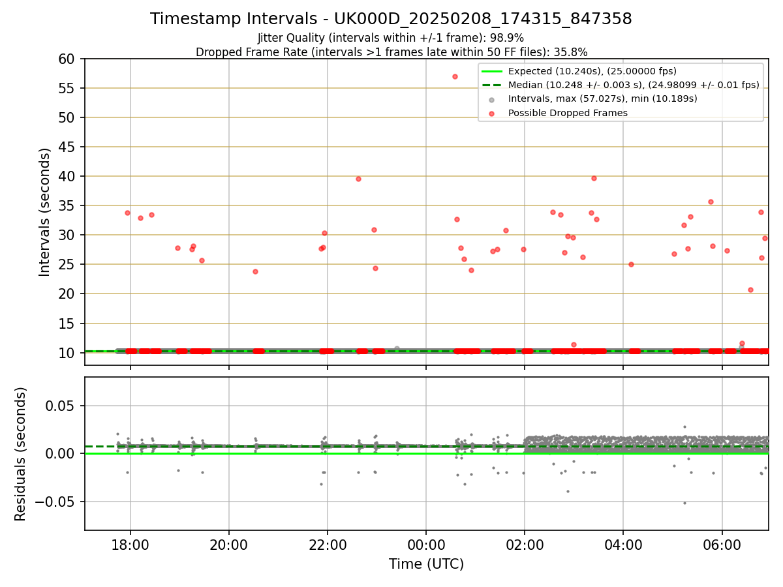Click the 'Possible Dropped Frames' legend entry
Image resolution: width=783 pixels, height=587 pixels.
click(568, 113)
